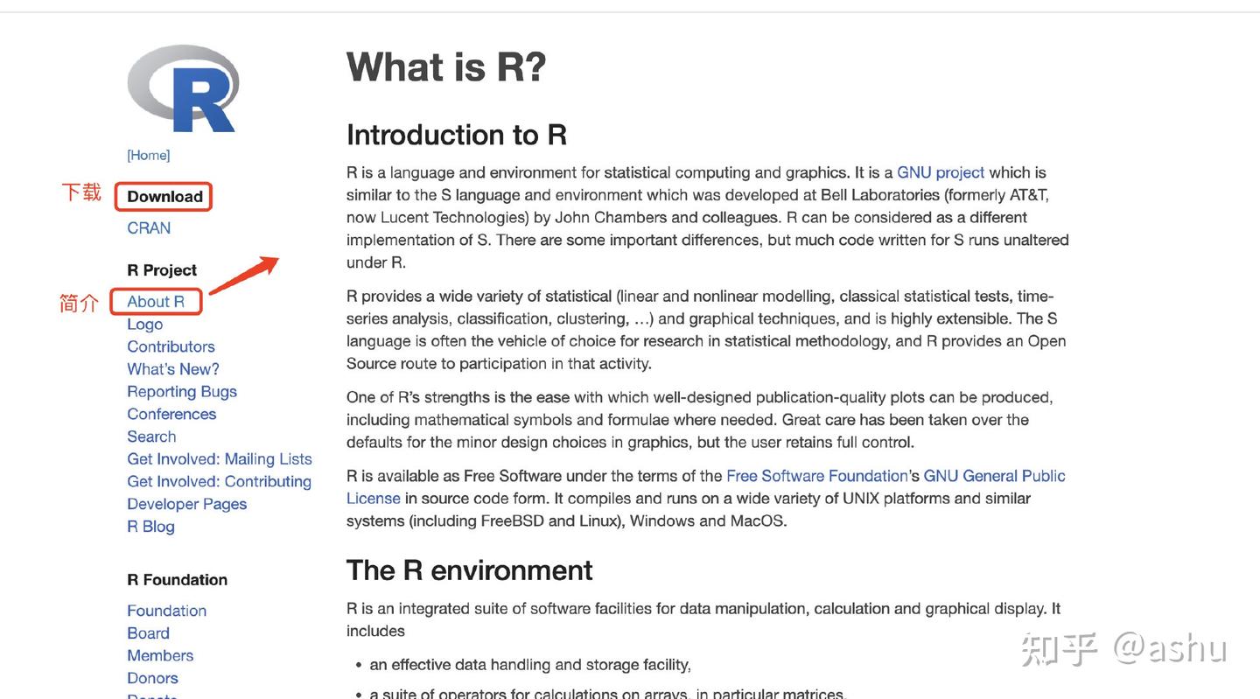Click the GNU project link in text
1260x699 pixels.
[x=940, y=171]
